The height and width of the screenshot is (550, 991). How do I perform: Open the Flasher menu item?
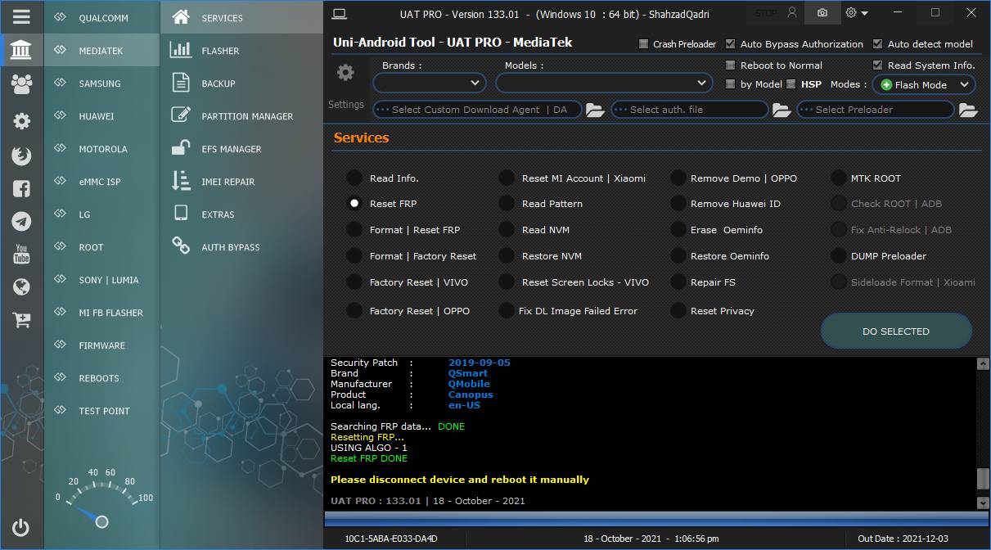coord(220,51)
